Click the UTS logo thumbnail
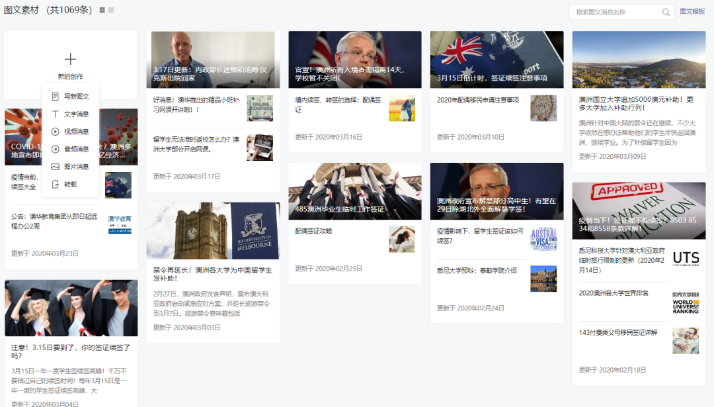Screen dimensions: 714x407 (x=686, y=258)
